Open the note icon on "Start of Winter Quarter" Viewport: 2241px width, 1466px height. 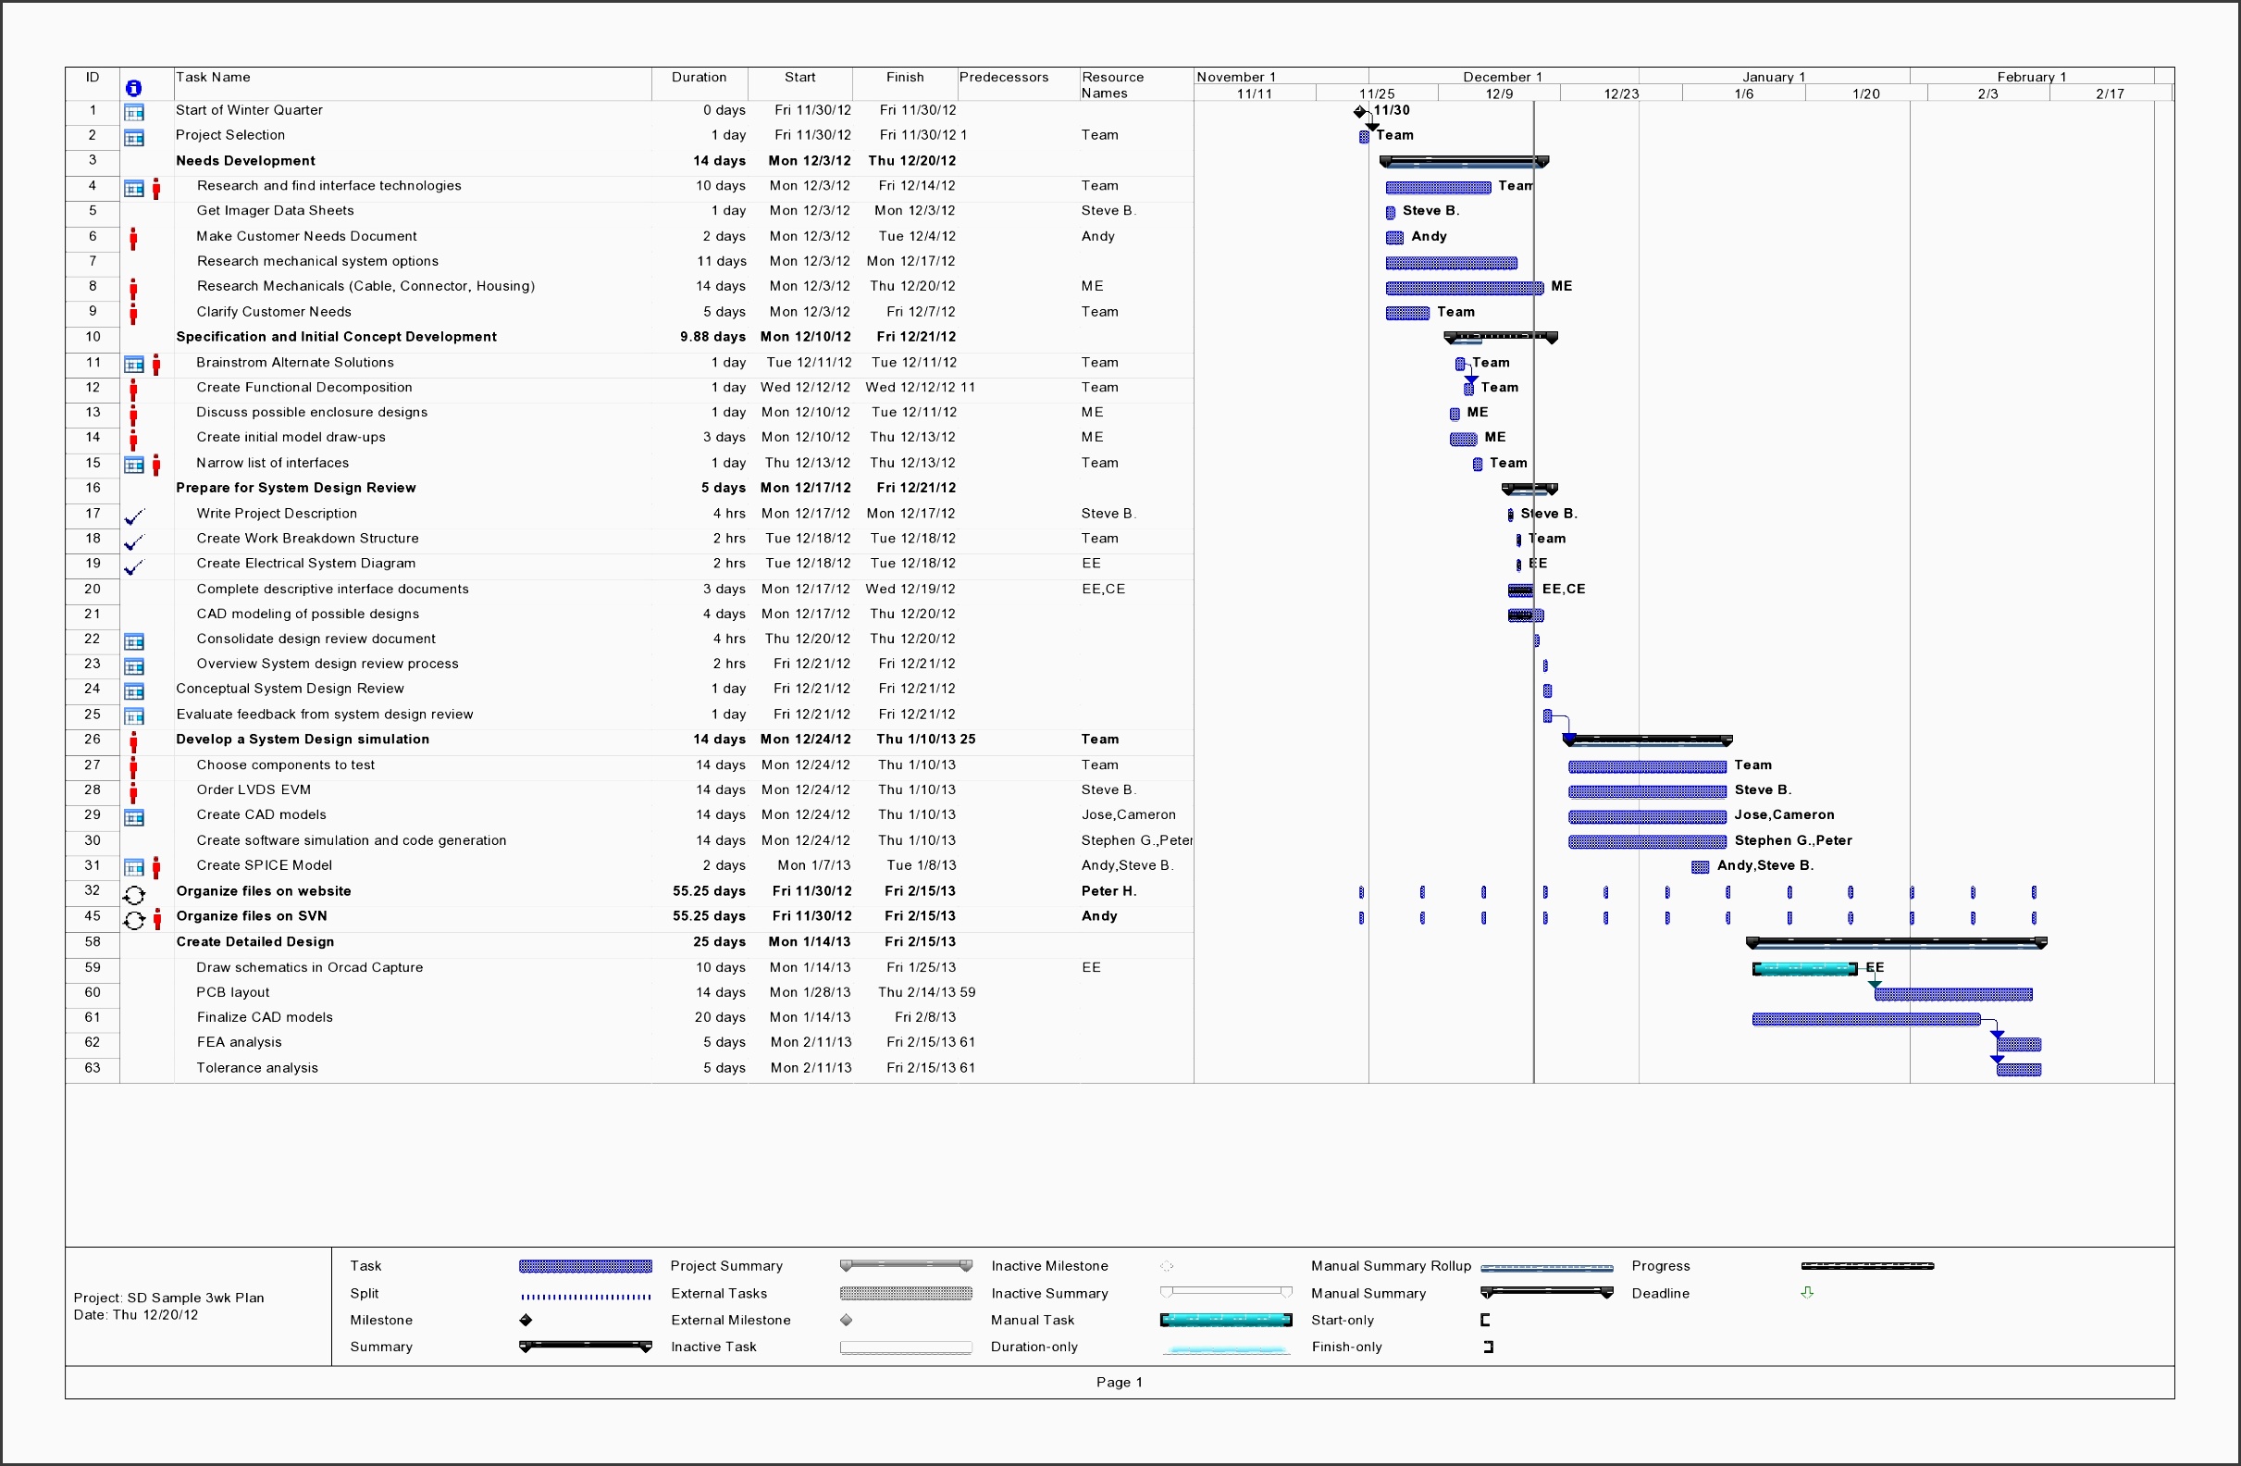[135, 112]
